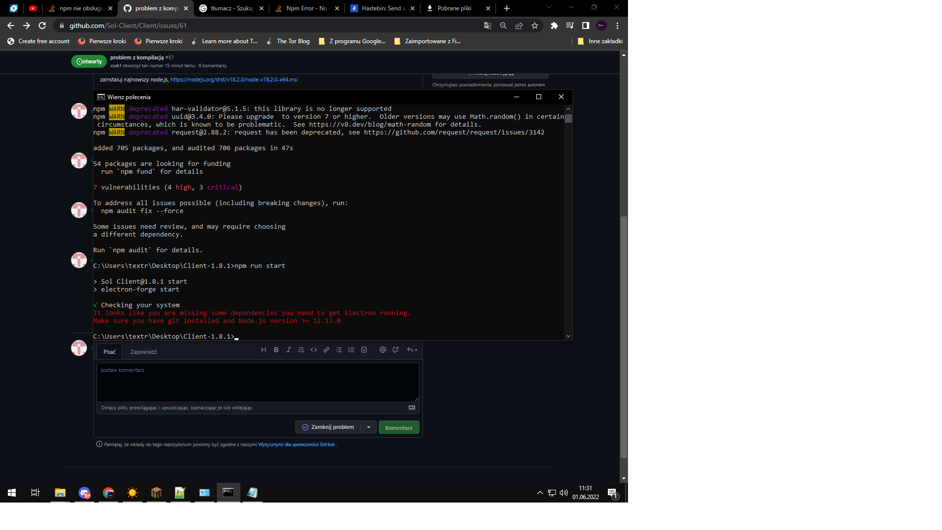Apply italic formatting in comment toolbar
This screenshot has width=942, height=530.
(288, 350)
